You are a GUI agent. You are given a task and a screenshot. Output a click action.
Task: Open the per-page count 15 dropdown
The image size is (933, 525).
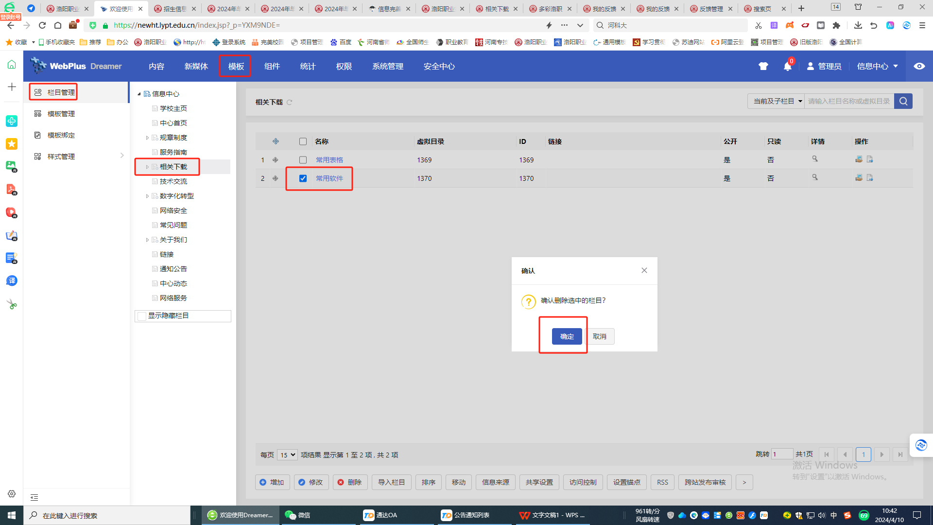pyautogui.click(x=287, y=455)
